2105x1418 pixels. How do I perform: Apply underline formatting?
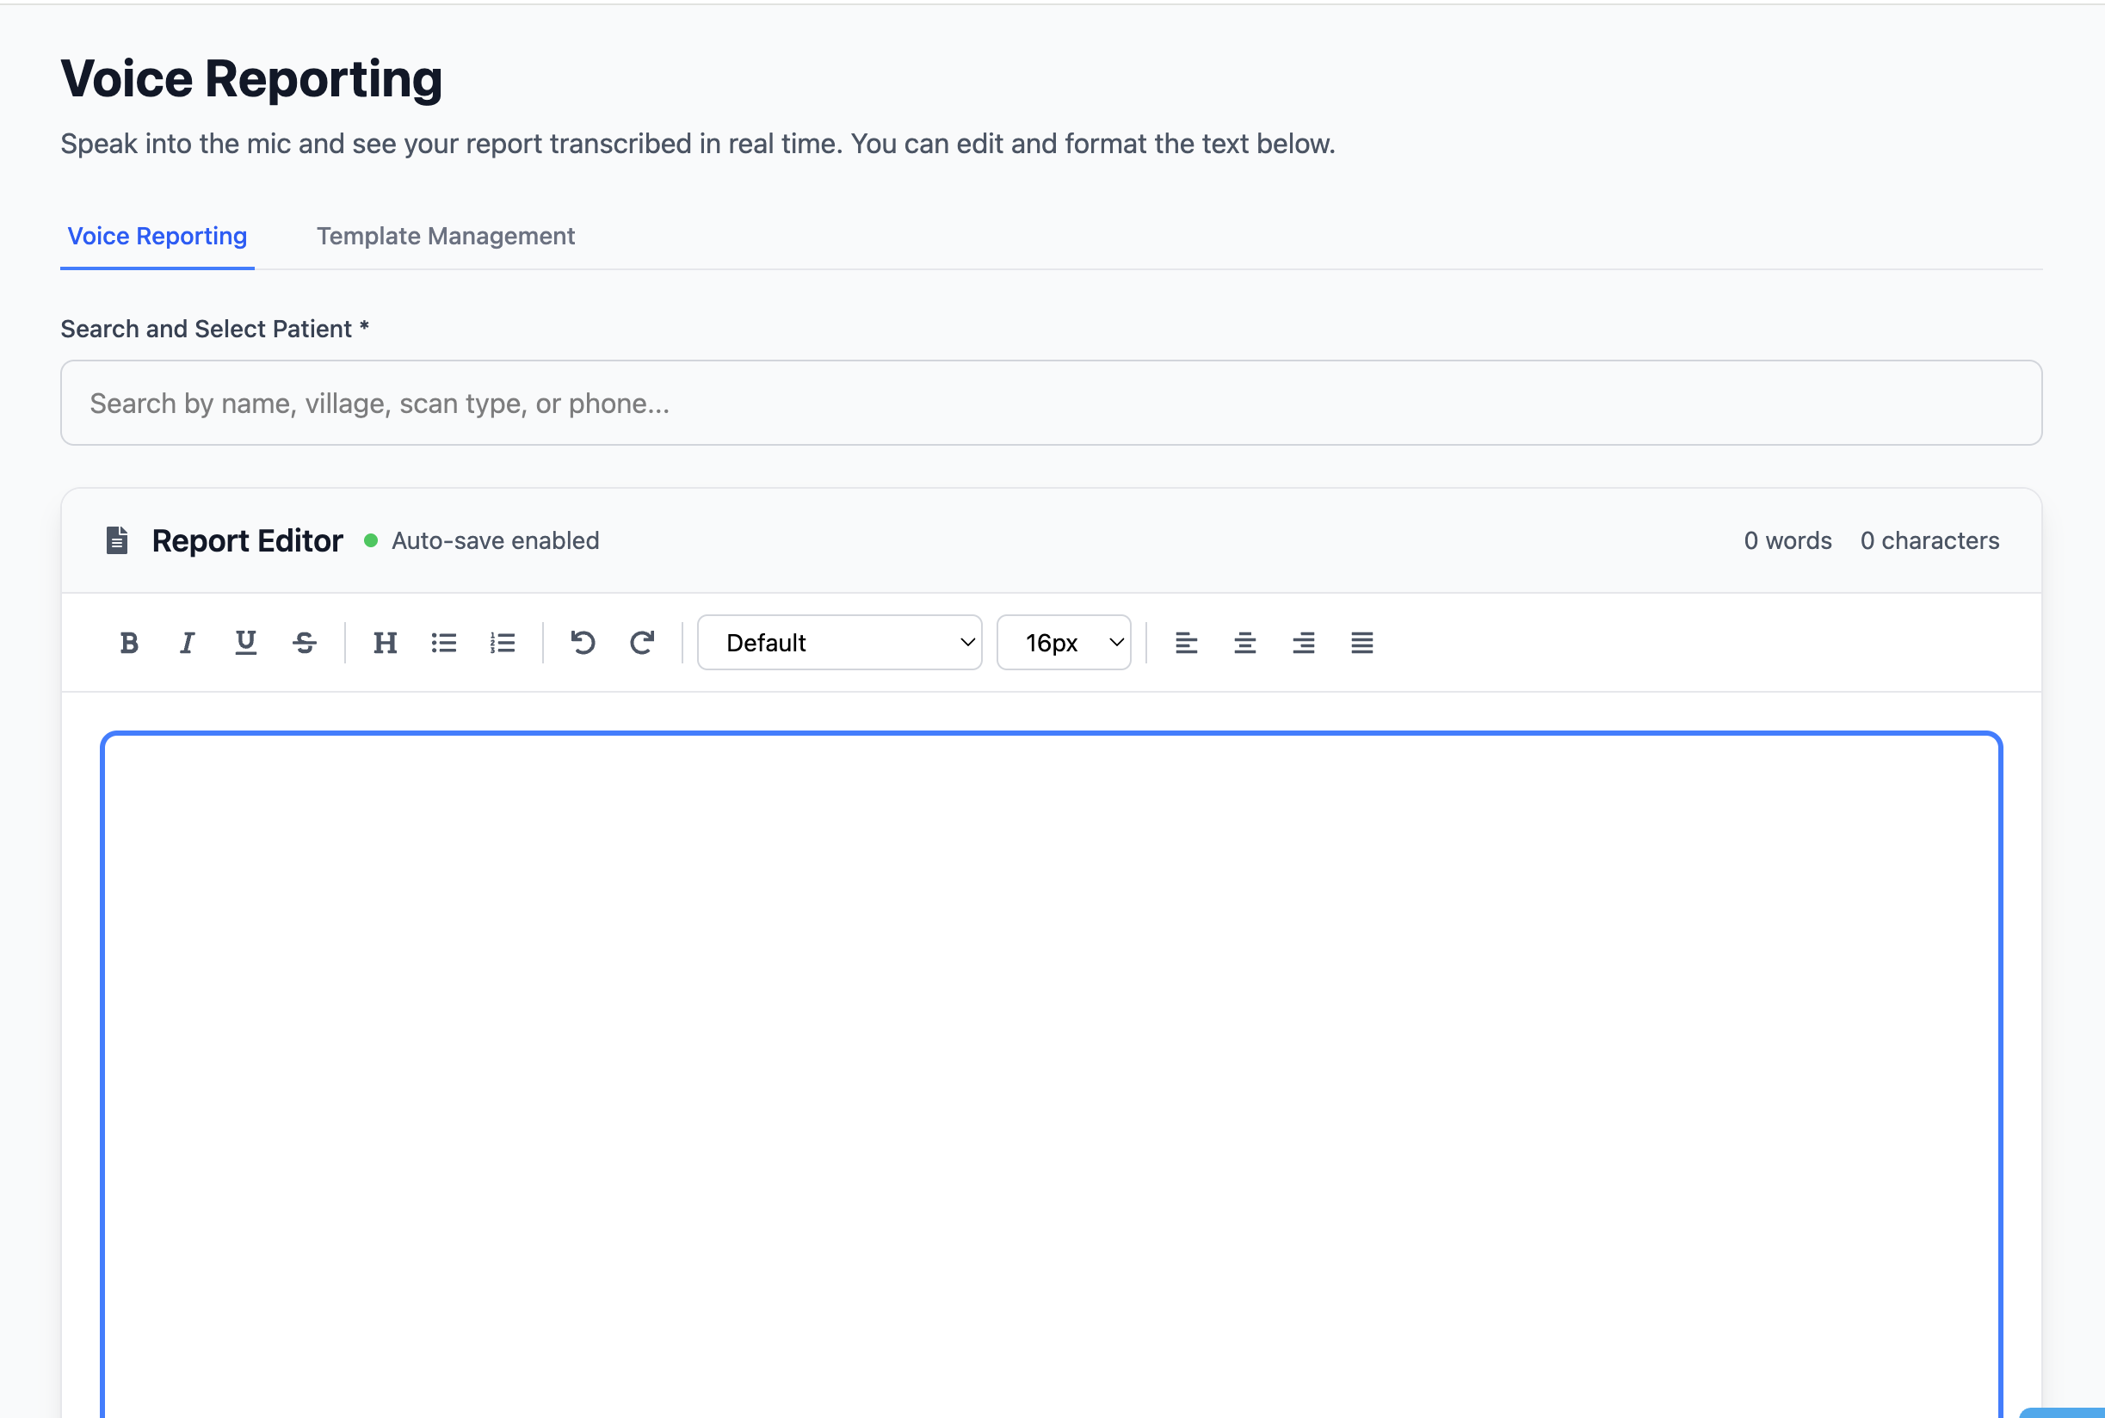(x=245, y=642)
